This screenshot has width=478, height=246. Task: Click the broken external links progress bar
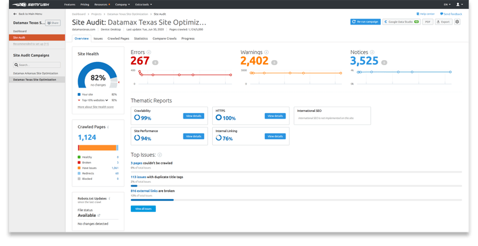click(296, 200)
